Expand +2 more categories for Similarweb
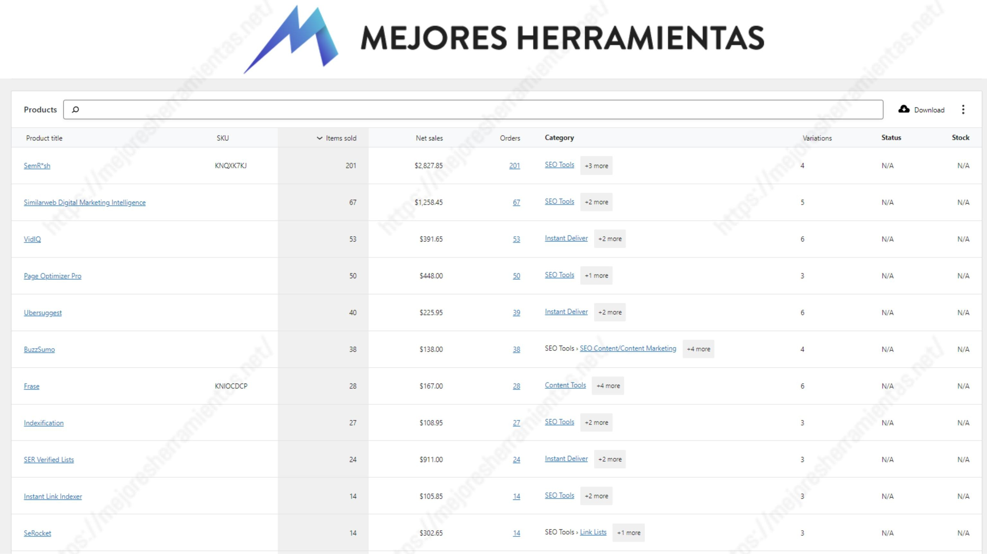Viewport: 987px width, 554px height. tap(596, 202)
